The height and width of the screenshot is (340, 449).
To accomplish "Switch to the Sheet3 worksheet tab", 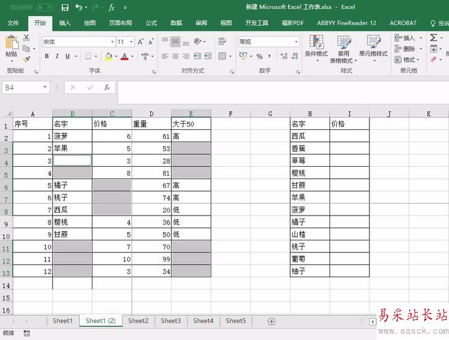I will pyautogui.click(x=171, y=321).
